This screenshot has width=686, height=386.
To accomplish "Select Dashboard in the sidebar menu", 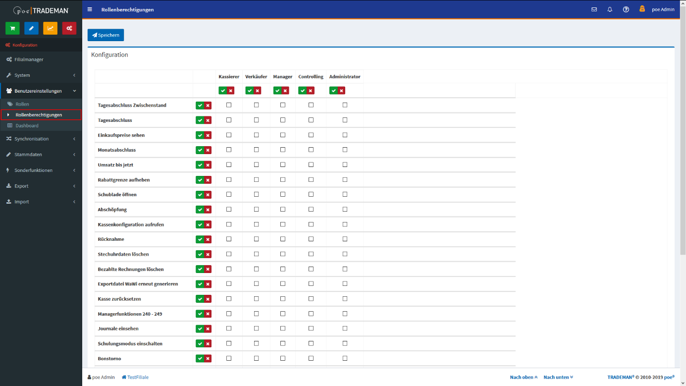I will click(27, 126).
